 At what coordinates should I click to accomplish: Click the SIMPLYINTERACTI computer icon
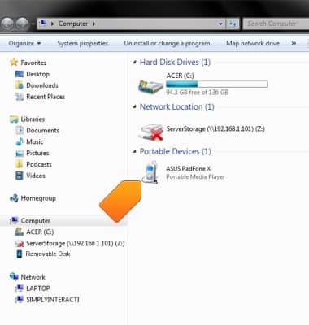click(x=20, y=300)
